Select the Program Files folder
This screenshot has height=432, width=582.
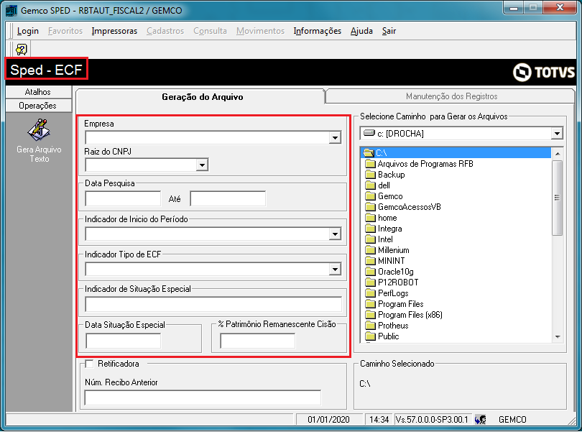tap(394, 304)
